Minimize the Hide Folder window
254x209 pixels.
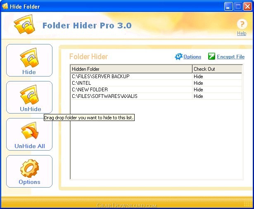[228, 7]
